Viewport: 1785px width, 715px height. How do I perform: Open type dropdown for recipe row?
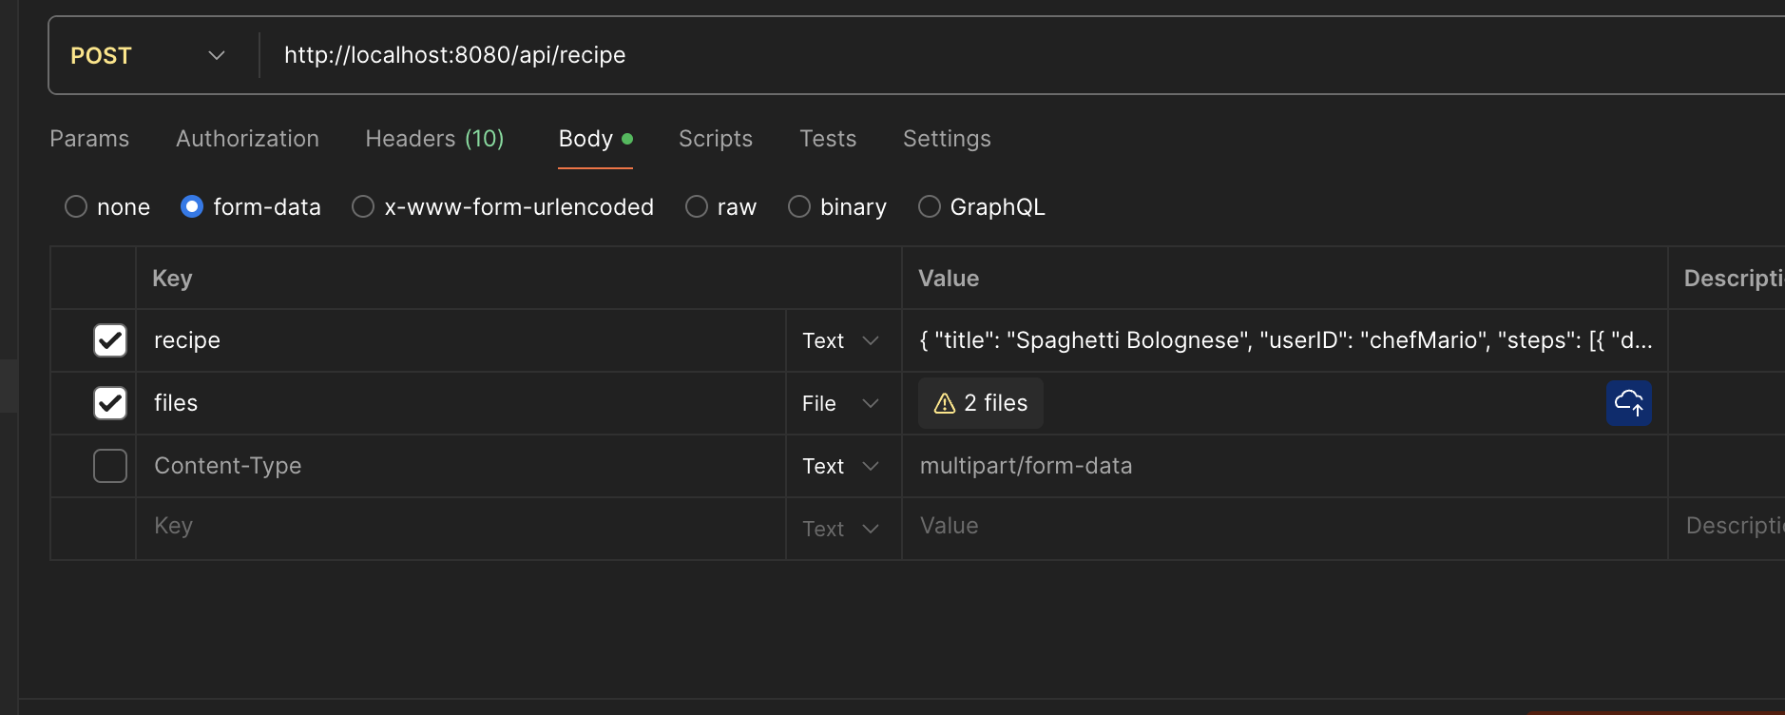(841, 340)
